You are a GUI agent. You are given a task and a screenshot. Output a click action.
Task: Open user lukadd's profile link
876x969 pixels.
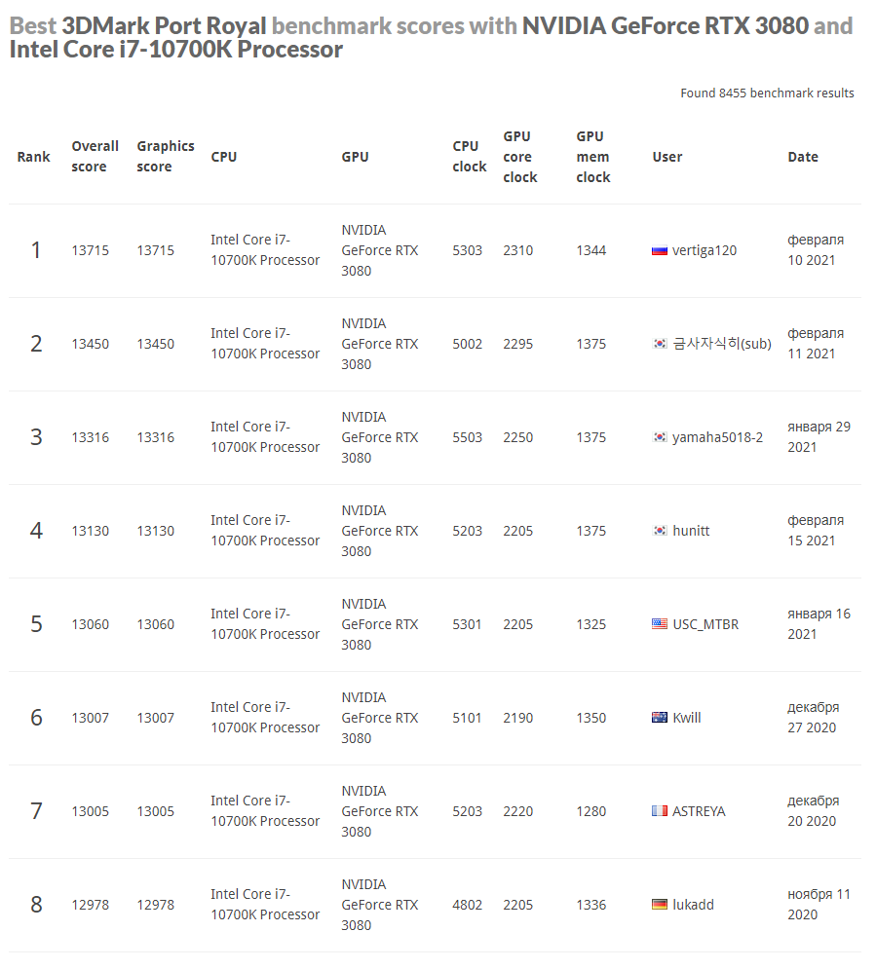point(693,905)
